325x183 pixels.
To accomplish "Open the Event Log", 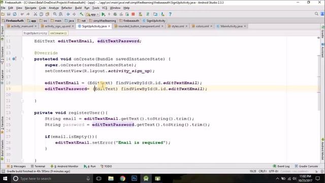I will click(281, 166).
